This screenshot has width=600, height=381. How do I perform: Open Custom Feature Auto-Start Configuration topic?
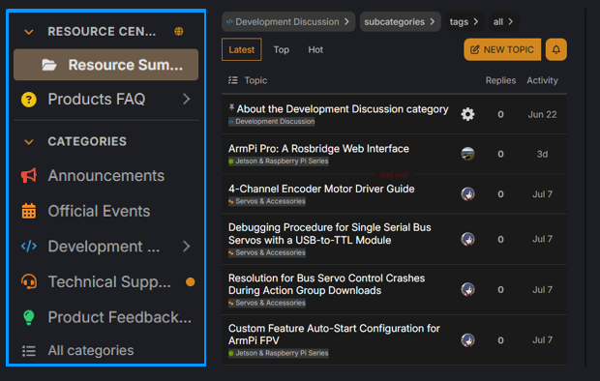334,335
